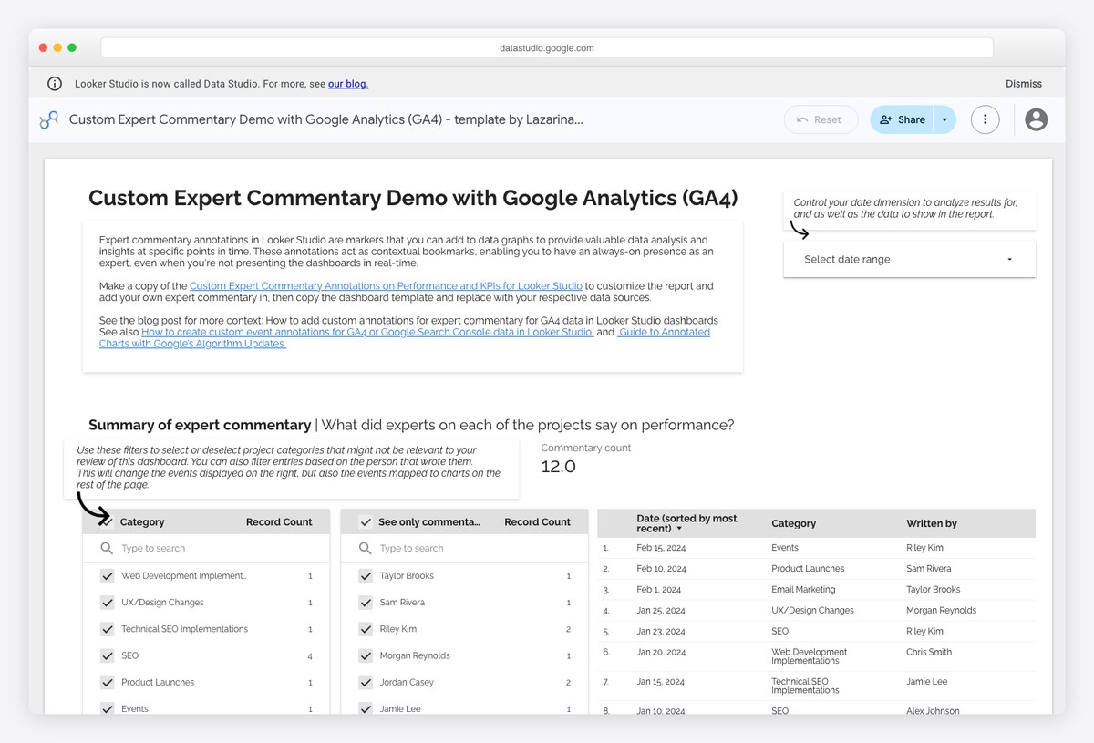Click Morgan Reynolds in Written by column
1094x743 pixels.
(x=941, y=611)
